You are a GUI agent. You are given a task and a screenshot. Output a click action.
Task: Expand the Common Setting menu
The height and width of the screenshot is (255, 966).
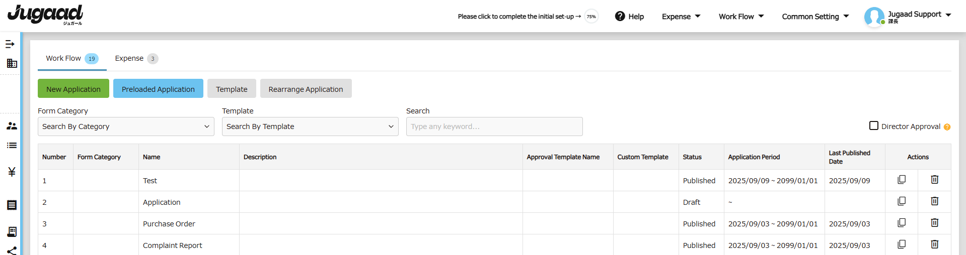tap(815, 17)
